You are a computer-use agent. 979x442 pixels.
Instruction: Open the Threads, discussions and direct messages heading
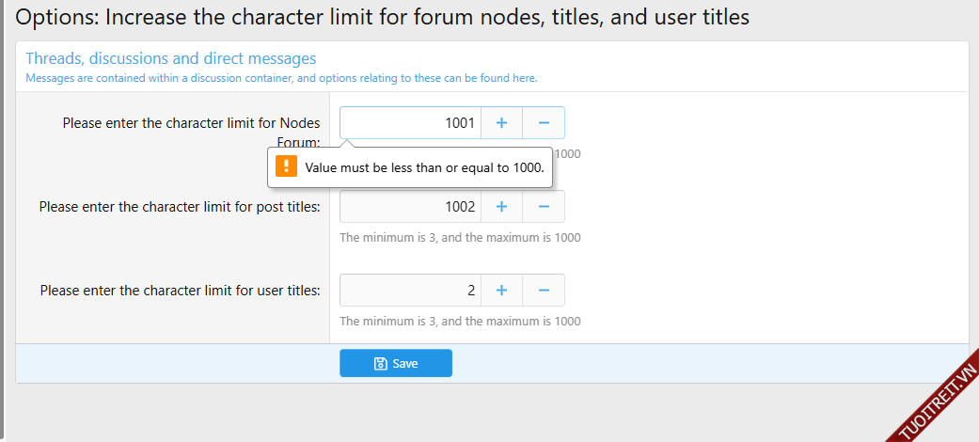coord(170,58)
